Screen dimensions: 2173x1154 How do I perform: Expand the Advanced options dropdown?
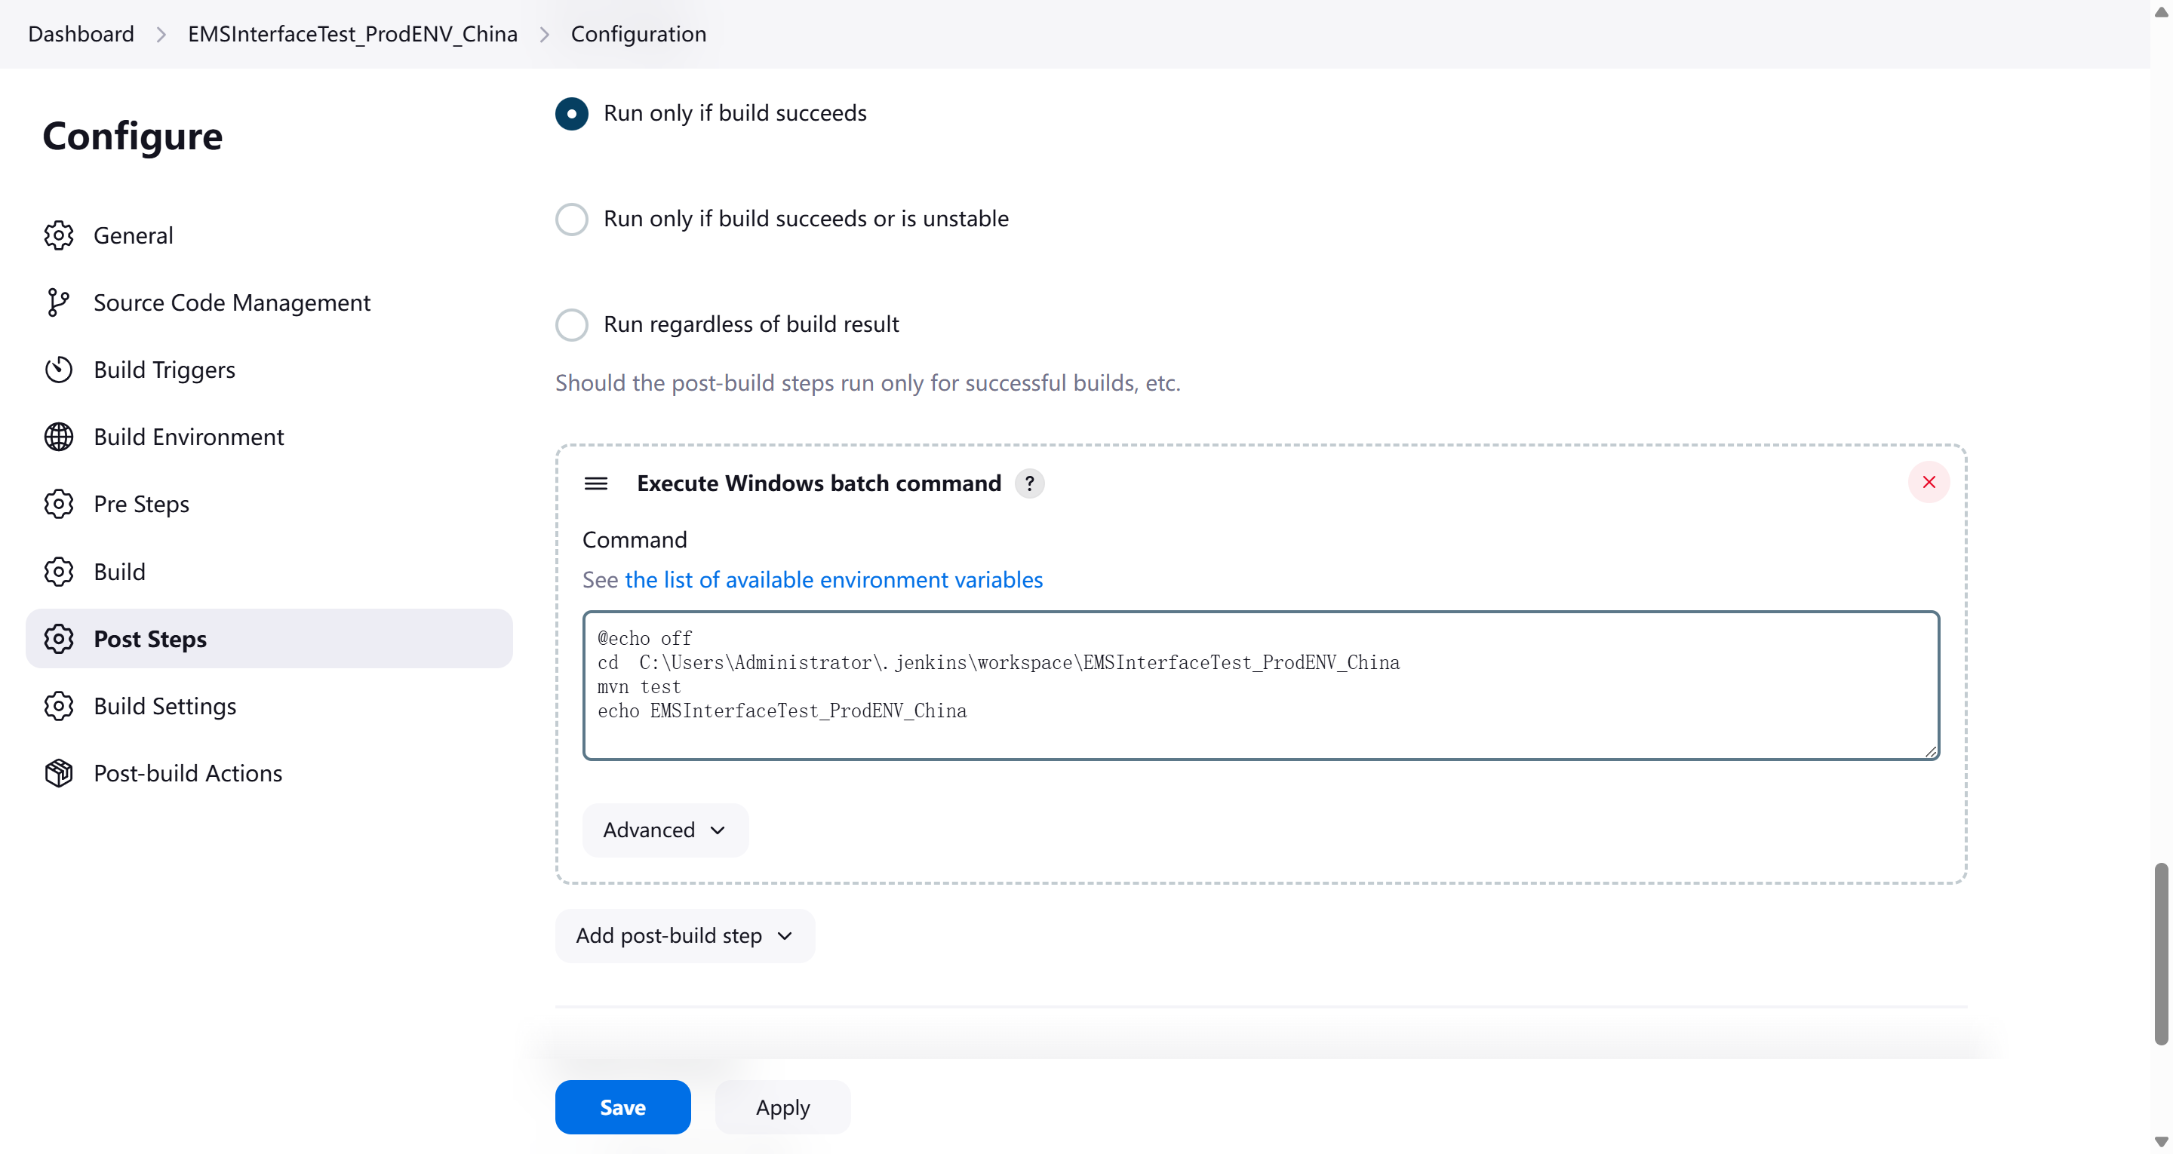pos(665,830)
